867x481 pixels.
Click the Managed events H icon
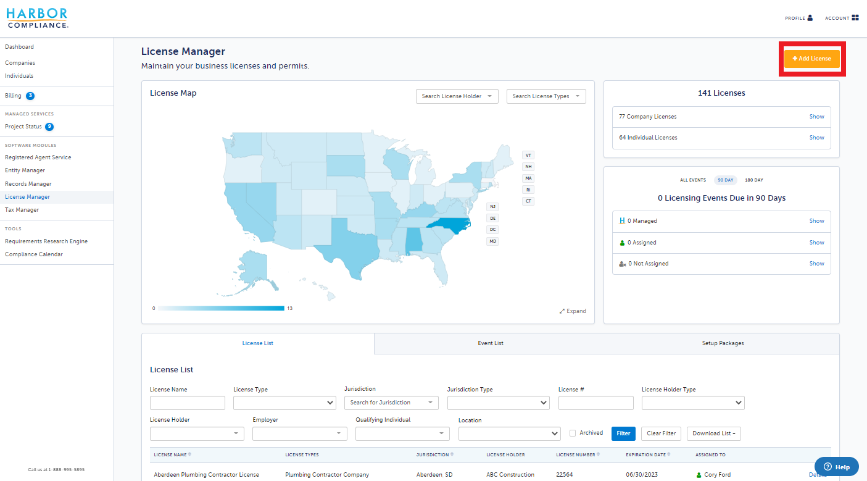pos(622,220)
